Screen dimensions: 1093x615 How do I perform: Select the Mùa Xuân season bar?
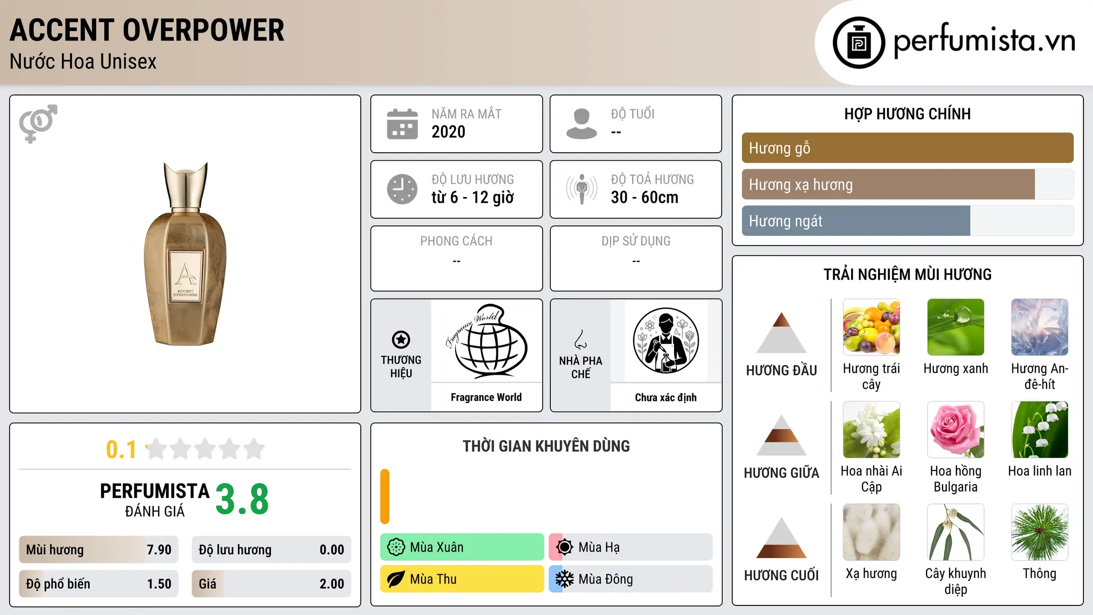[x=462, y=547]
